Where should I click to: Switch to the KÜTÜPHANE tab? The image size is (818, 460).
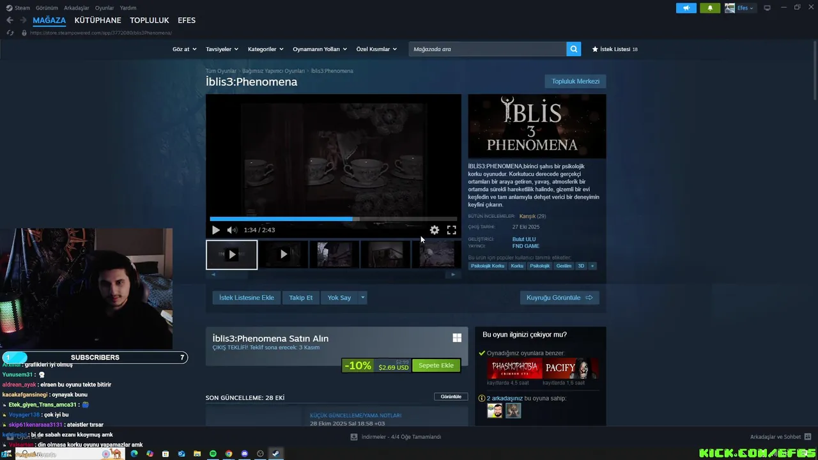click(98, 20)
